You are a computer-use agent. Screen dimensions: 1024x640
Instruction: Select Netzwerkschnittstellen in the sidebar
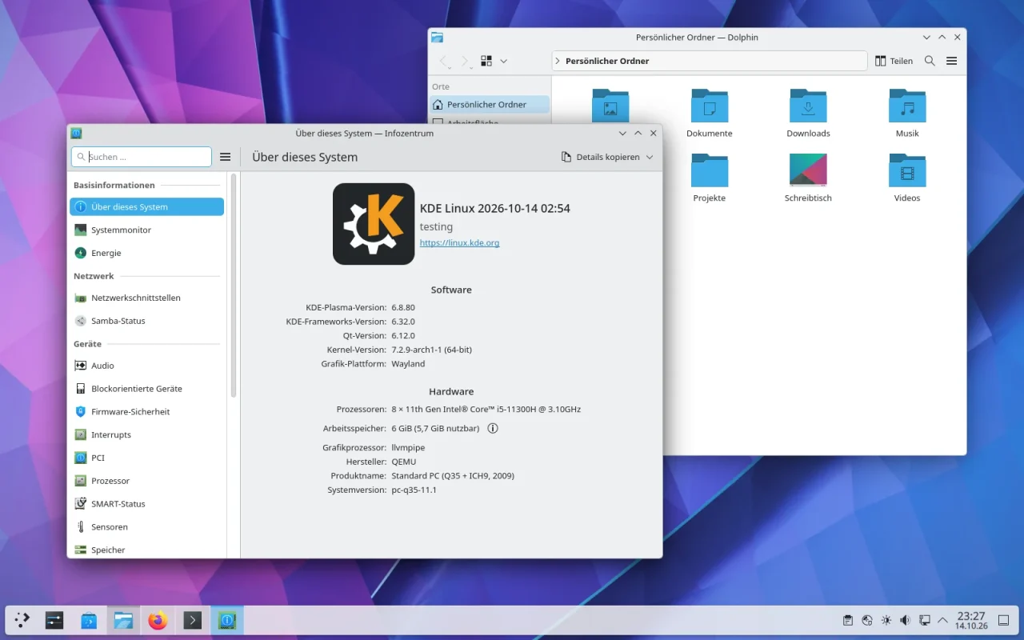[x=146, y=298]
